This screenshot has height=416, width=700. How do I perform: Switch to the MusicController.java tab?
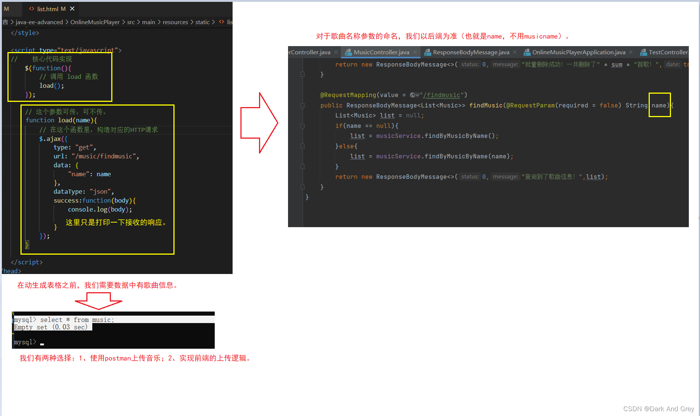tap(381, 52)
